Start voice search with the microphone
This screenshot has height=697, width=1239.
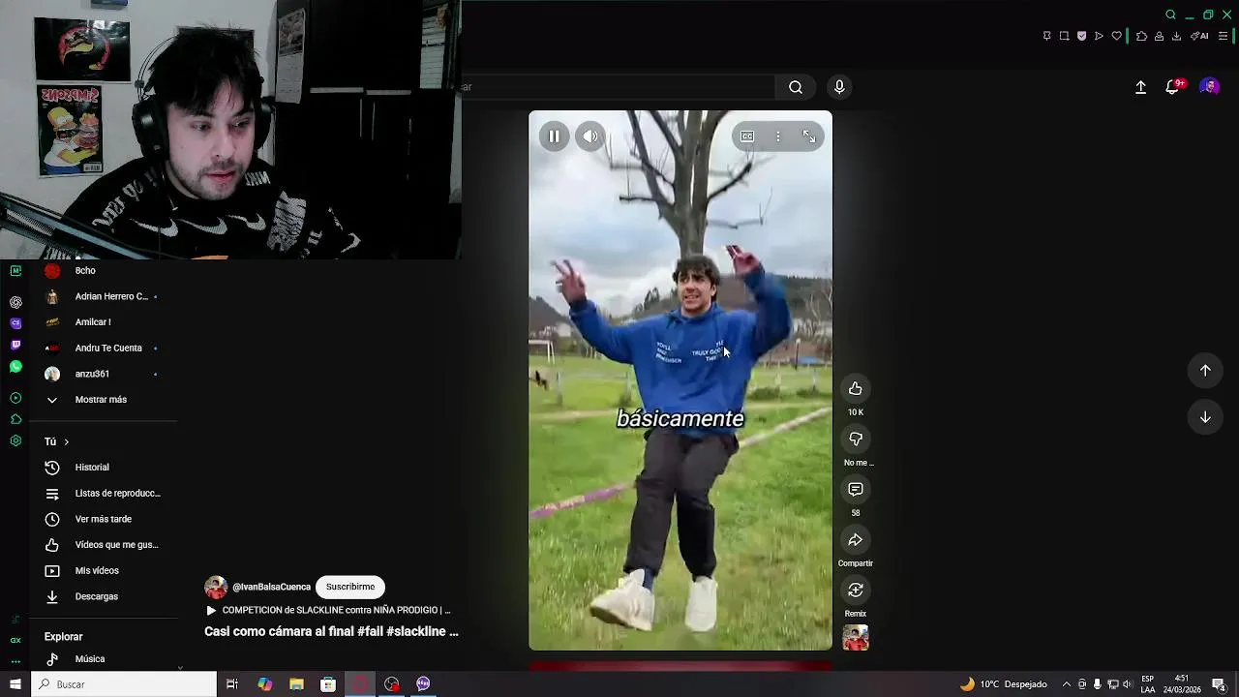(839, 87)
